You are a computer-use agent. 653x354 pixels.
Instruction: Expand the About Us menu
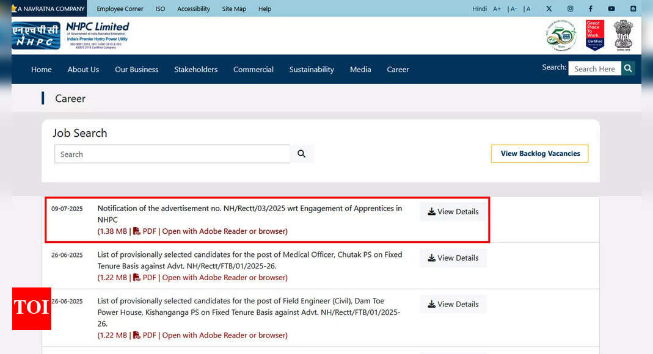point(83,70)
